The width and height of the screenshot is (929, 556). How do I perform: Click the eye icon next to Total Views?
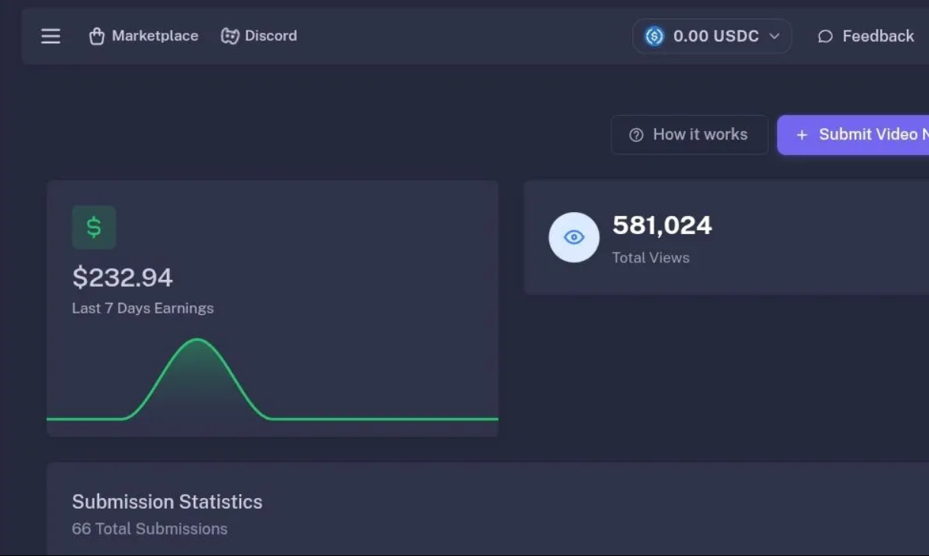(574, 237)
